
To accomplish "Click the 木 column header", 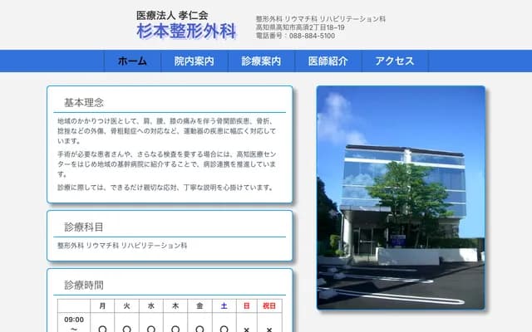I will click(x=175, y=306).
